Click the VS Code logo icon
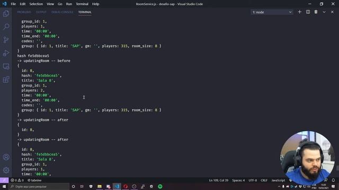This screenshot has height=190, width=339. [x=4, y=4]
